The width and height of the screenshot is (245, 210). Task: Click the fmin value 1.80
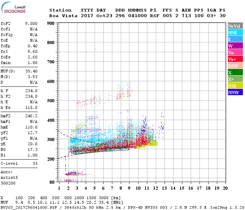click(x=33, y=63)
